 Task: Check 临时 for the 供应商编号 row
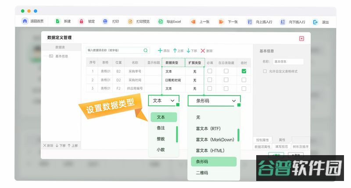[244, 89]
